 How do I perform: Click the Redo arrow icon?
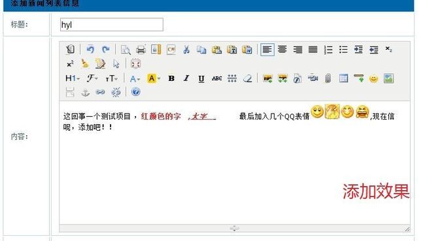(x=105, y=49)
